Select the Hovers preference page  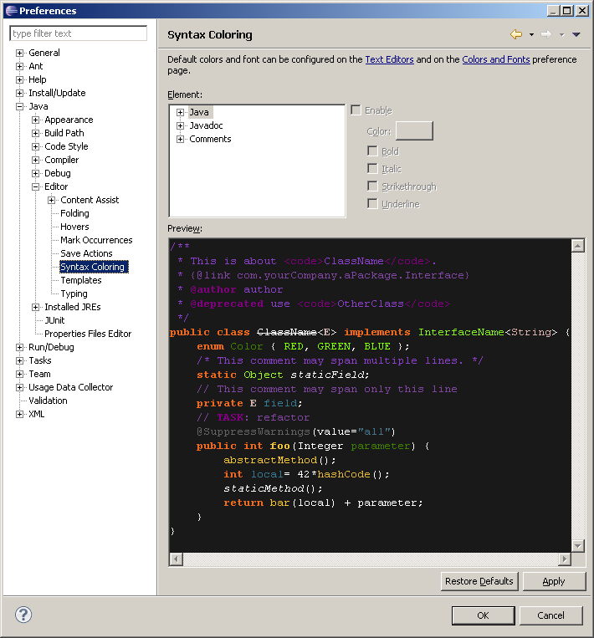point(74,227)
